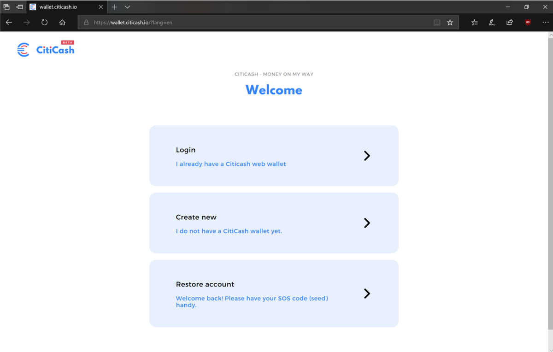The height and width of the screenshot is (352, 553).
Task: Make a Web Note with the pen icon
Action: (x=492, y=22)
